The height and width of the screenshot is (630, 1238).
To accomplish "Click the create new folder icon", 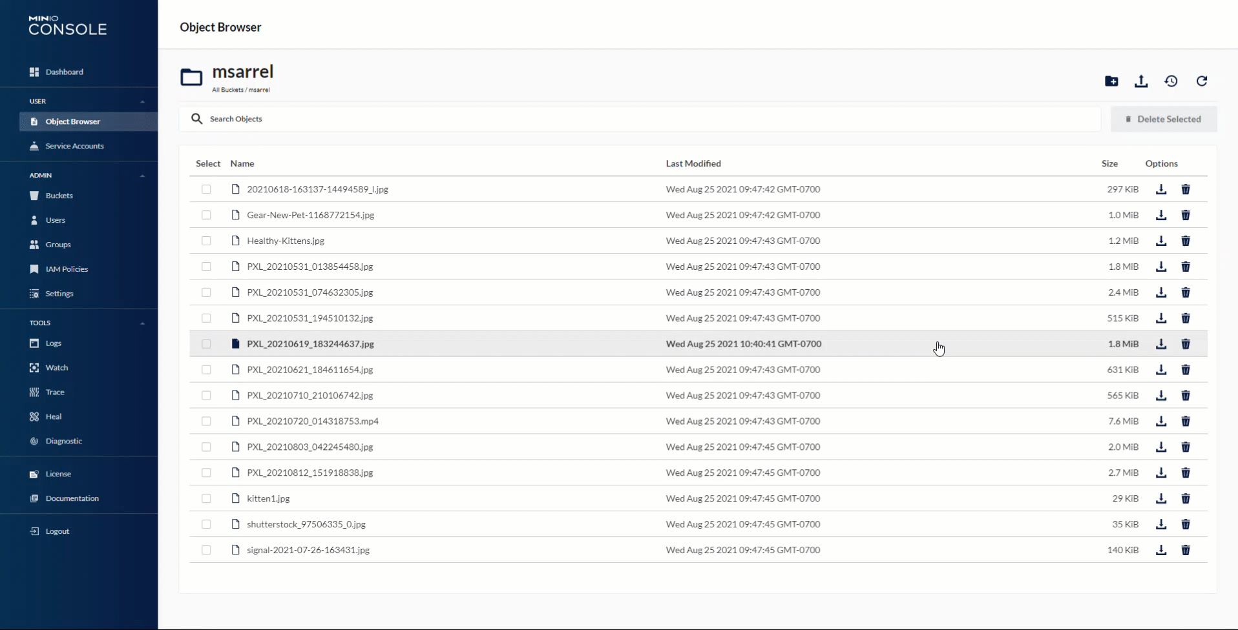I will tap(1111, 81).
